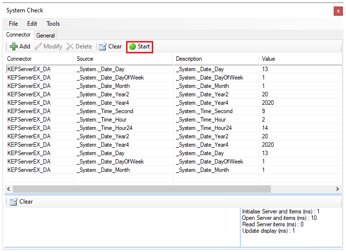
Task: Click the System Check window title
Action: tap(25, 10)
